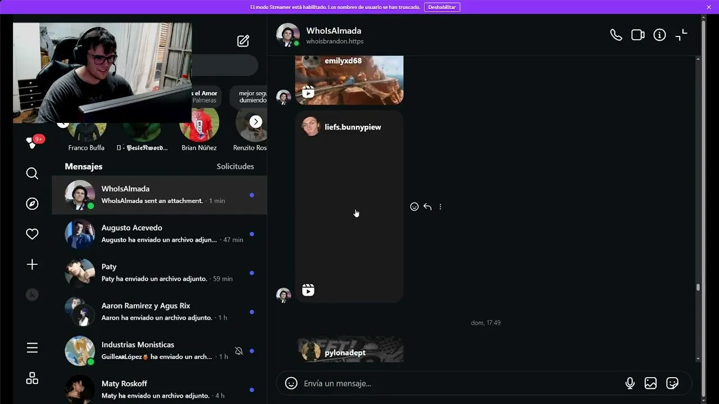719x404 pixels.
Task: Click sender avatar beside the liefs.bunnypiew reel
Action: click(x=284, y=295)
